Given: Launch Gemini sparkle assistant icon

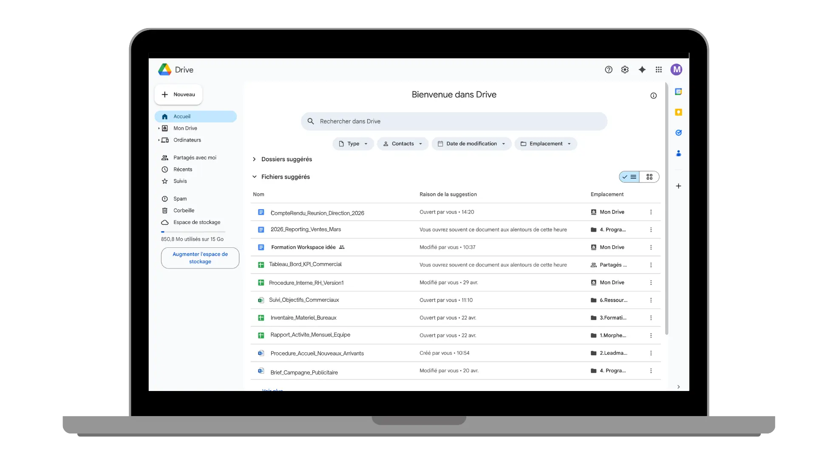Looking at the screenshot, I should point(642,70).
